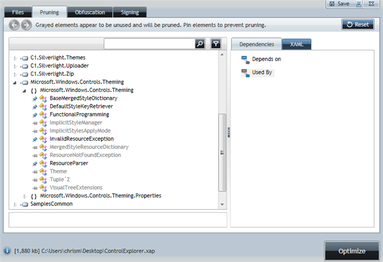Click the Save button label
The height and width of the screenshot is (262, 383).
pyautogui.click(x=343, y=3)
